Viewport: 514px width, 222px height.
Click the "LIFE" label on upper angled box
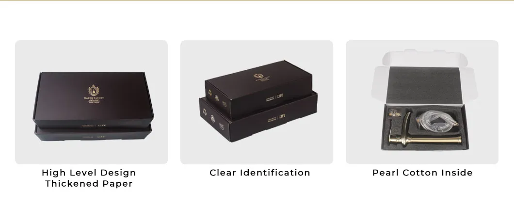tap(280, 96)
